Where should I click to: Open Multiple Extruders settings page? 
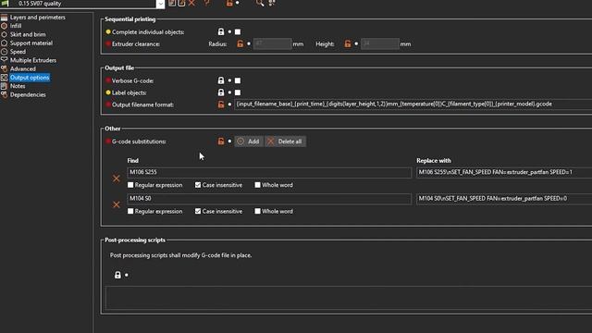[x=33, y=60]
